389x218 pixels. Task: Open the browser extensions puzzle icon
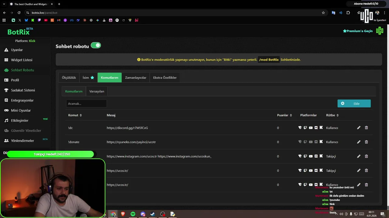(x=348, y=13)
